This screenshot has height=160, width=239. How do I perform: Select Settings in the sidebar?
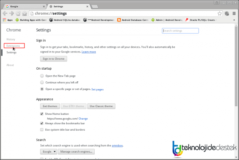tap(12, 52)
